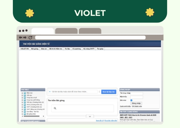The width and height of the screenshot is (180, 128).
Task: Click the Bài giảng khác folder icon
Action: (25, 114)
